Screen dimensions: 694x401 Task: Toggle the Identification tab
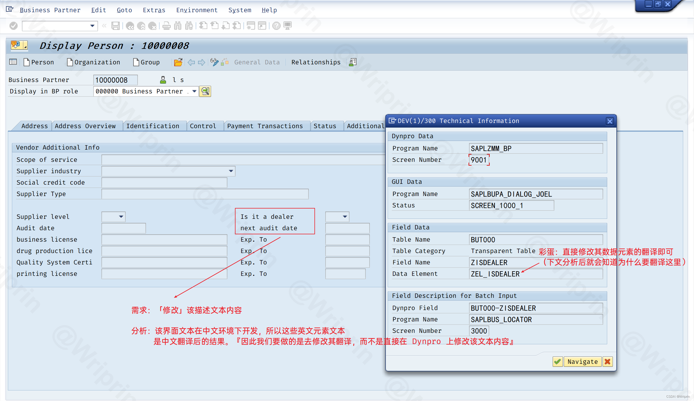click(x=153, y=125)
